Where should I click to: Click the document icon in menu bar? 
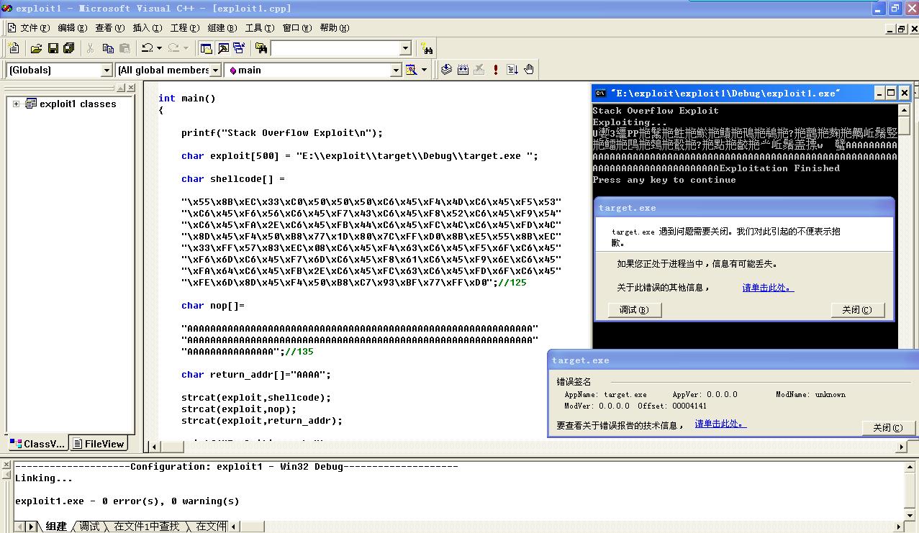11,28
